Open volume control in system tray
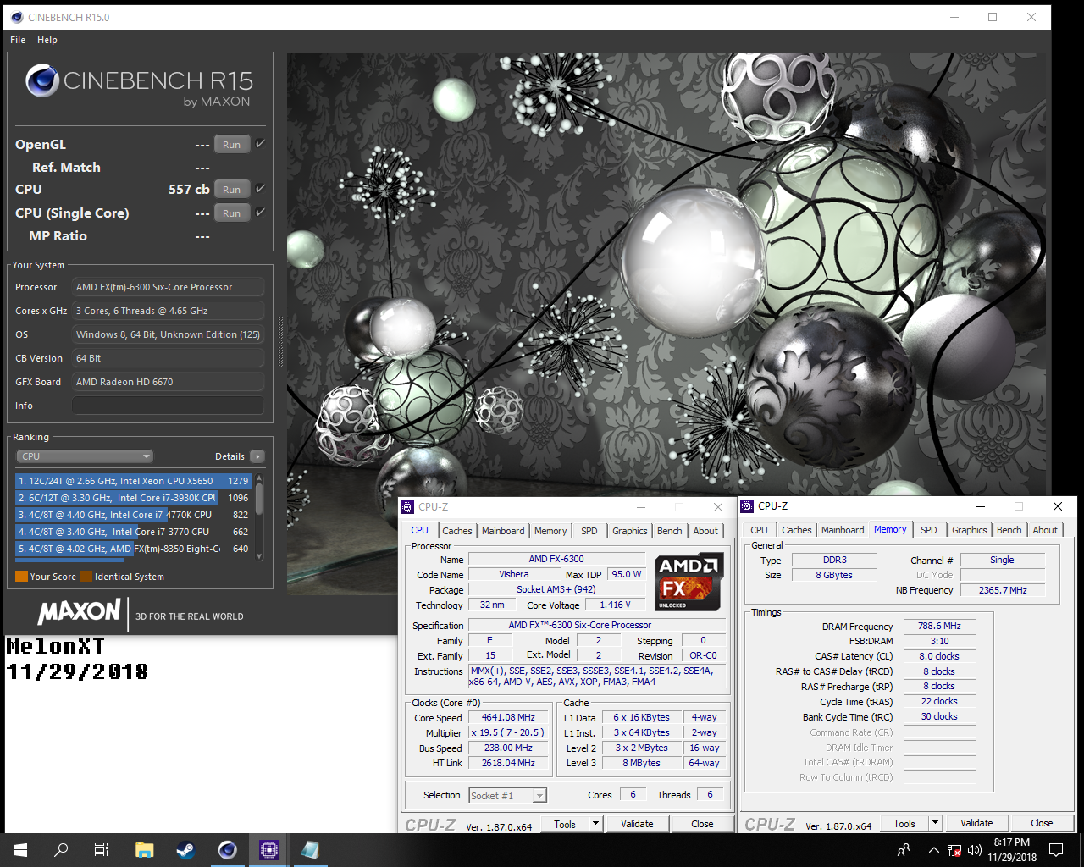 pyautogui.click(x=975, y=850)
